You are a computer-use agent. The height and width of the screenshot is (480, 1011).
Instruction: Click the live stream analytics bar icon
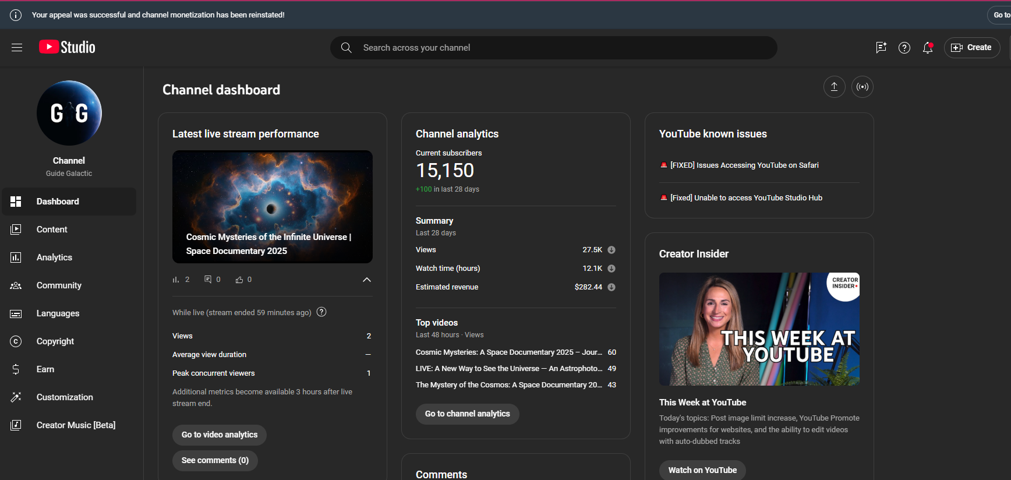[176, 280]
